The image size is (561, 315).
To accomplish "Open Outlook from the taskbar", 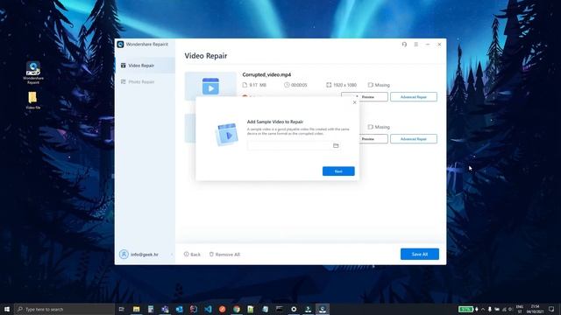I will click(x=179, y=309).
